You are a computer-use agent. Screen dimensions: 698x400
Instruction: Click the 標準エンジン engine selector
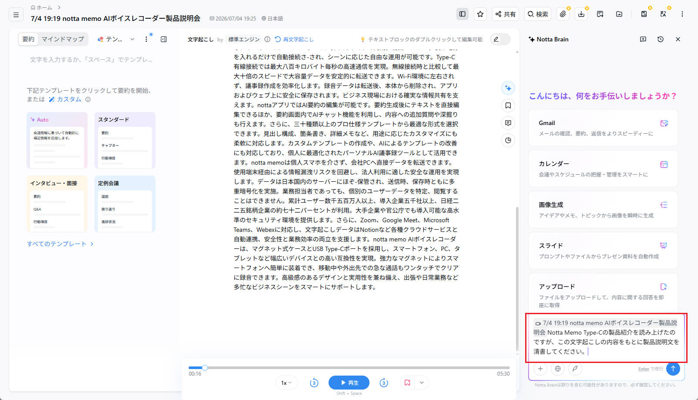[244, 39]
